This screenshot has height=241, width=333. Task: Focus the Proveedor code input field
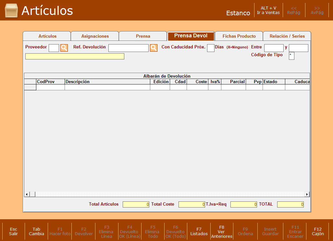54,48
